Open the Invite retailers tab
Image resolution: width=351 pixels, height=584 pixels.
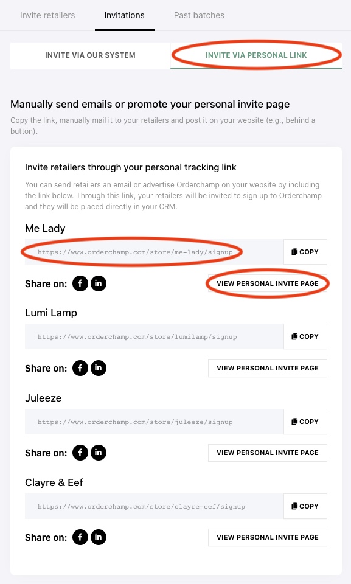tap(47, 15)
